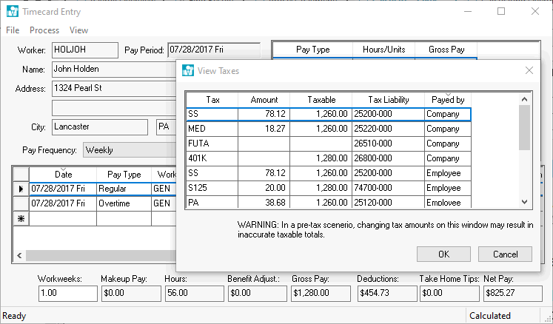
Task: Click the Workweeks input field
Action: pos(67,293)
